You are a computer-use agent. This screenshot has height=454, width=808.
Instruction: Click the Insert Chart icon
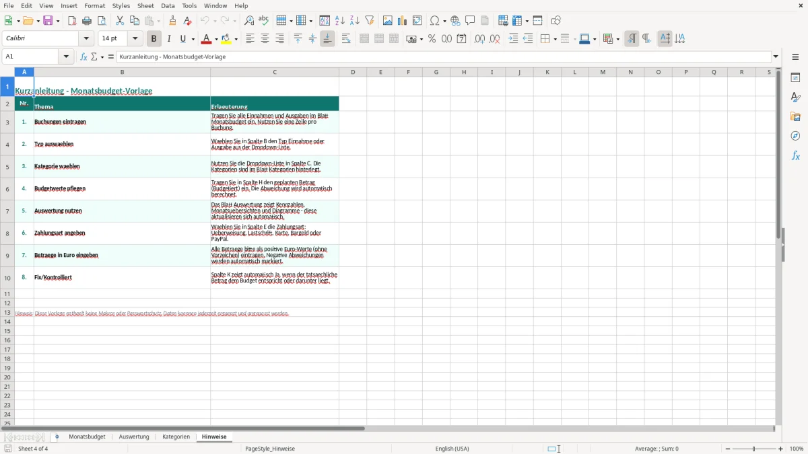point(402,21)
